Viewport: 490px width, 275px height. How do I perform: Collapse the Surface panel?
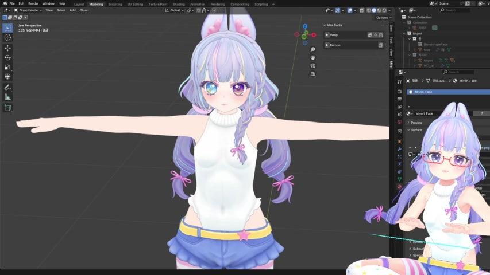[416, 130]
